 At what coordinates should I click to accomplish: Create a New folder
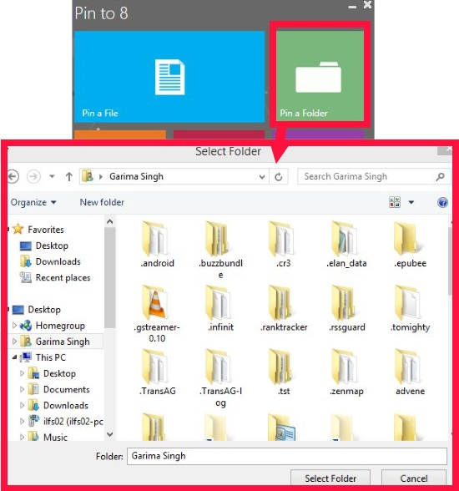pos(102,202)
